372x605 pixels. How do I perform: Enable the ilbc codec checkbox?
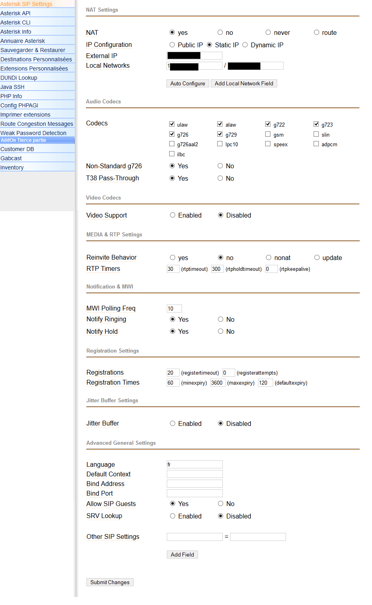tap(172, 154)
